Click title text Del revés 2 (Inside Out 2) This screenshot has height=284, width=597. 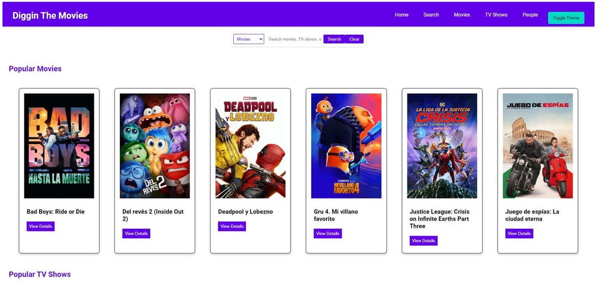[153, 215]
